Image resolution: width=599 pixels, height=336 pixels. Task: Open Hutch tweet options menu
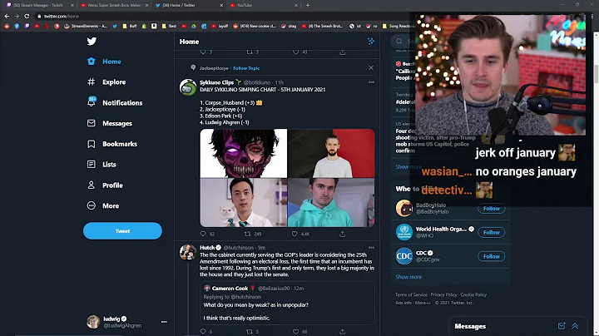(371, 247)
